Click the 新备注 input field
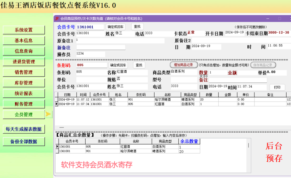 [x=101, y=47]
